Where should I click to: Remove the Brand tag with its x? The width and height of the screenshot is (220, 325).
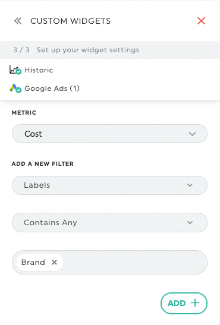[x=54, y=263]
